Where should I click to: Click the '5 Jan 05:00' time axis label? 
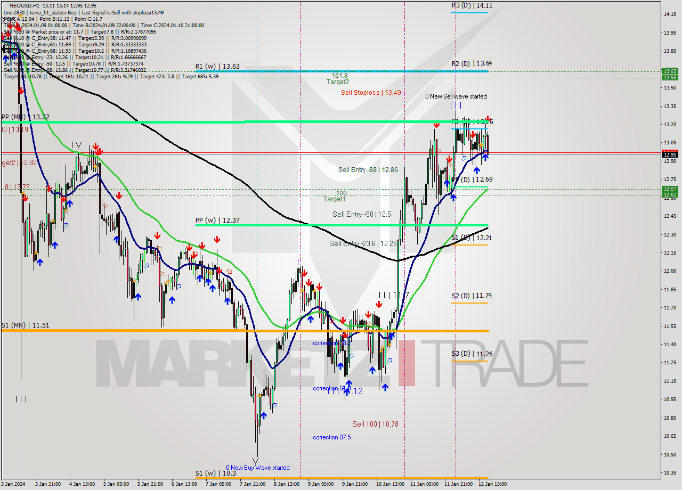pos(116,484)
